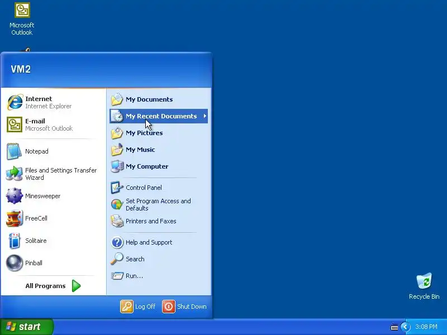The image size is (447, 335).
Task: Click the Pinball text label
Action: tap(34, 263)
